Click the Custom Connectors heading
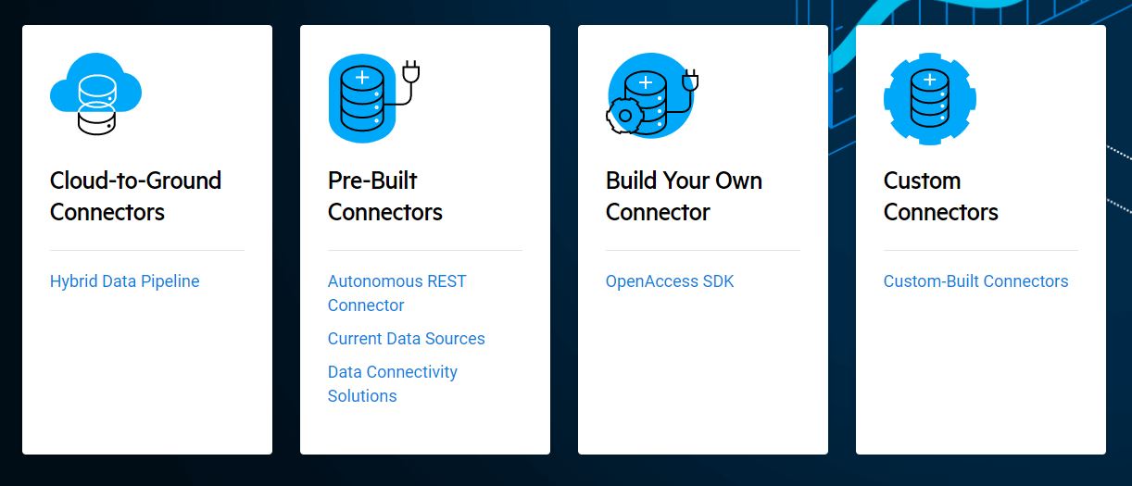 940,196
